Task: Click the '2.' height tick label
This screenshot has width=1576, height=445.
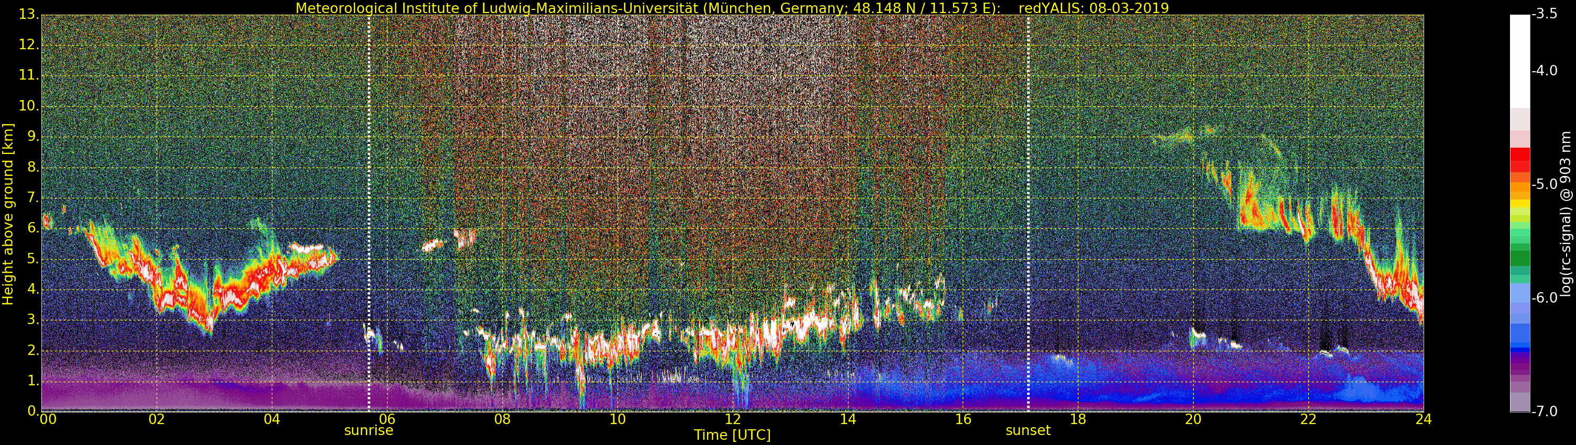Action: point(33,350)
